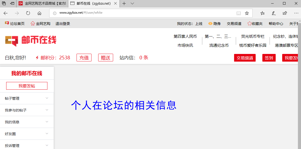This screenshot has height=149, width=301.
Task: Click the 充值 button to recharge
Action: coord(84,58)
